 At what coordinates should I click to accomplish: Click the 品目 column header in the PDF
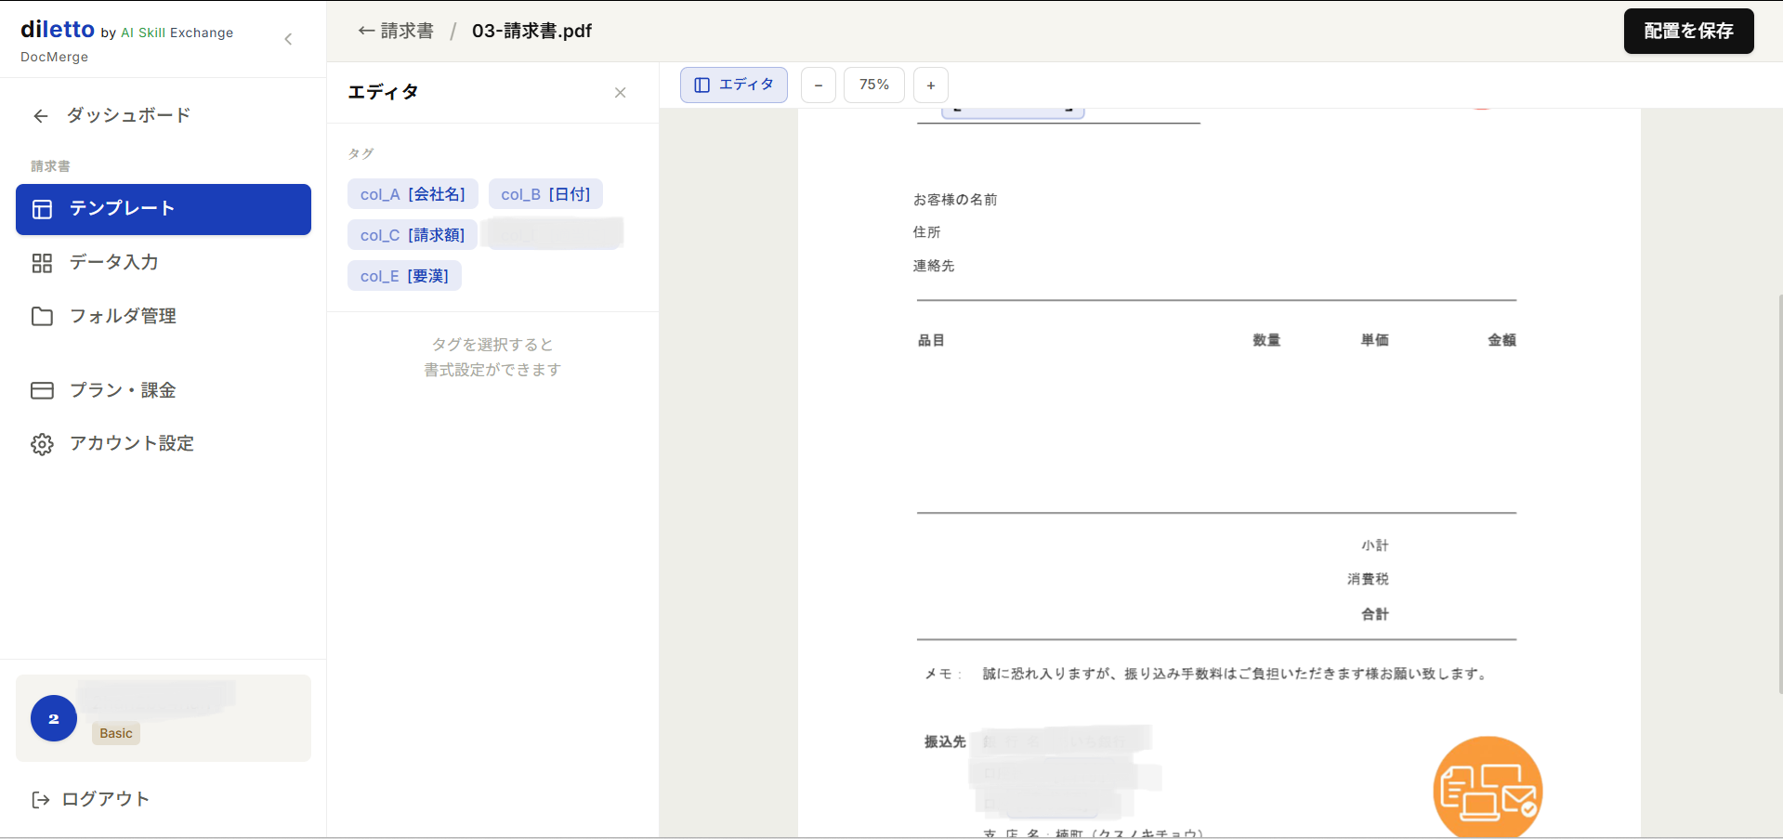pos(931,341)
